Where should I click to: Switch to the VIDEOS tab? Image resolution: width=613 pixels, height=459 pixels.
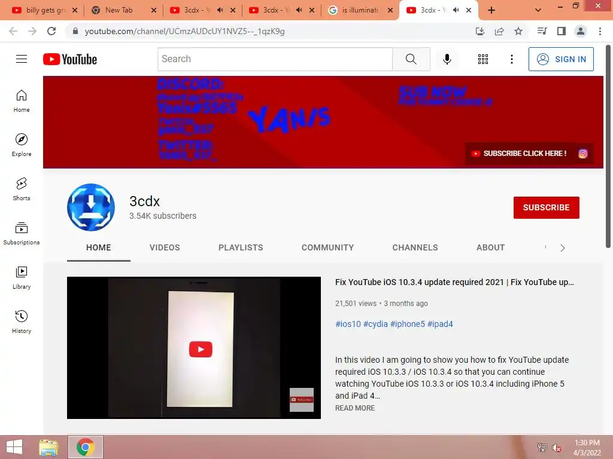pyautogui.click(x=165, y=247)
